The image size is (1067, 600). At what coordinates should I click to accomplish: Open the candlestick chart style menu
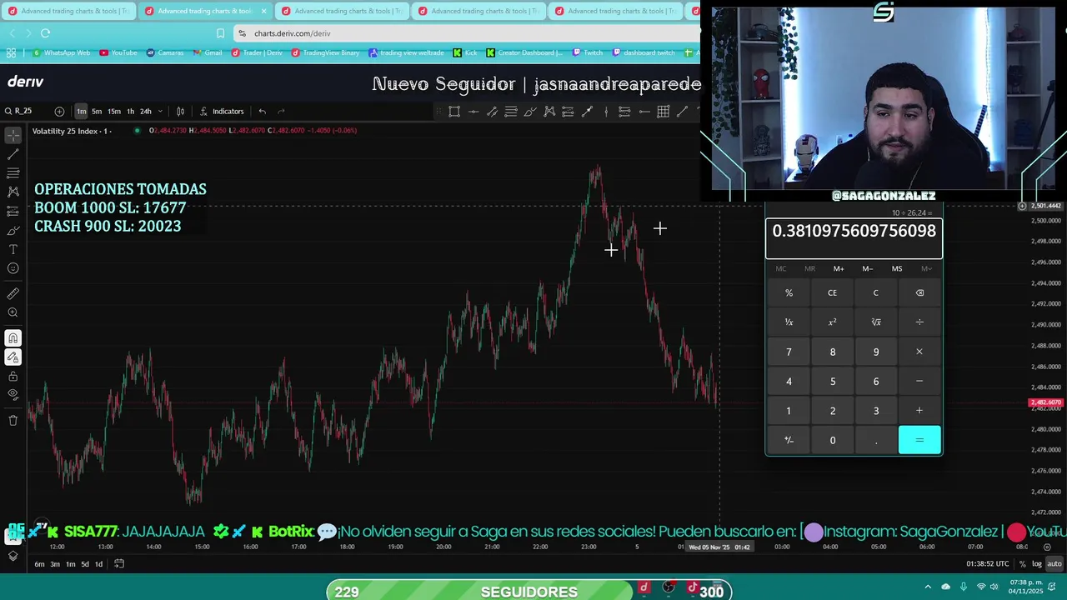(x=180, y=111)
